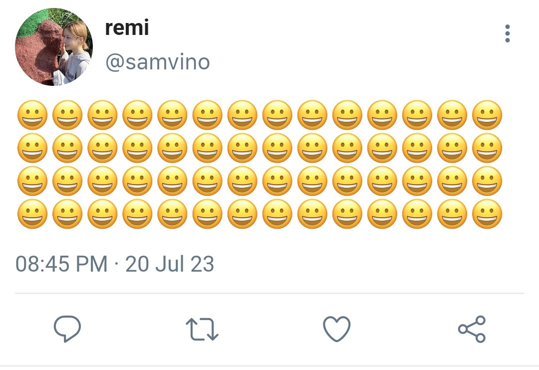The height and width of the screenshot is (370, 539).
Task: Tap the second emoji in the bottom row
Action: coord(67,214)
